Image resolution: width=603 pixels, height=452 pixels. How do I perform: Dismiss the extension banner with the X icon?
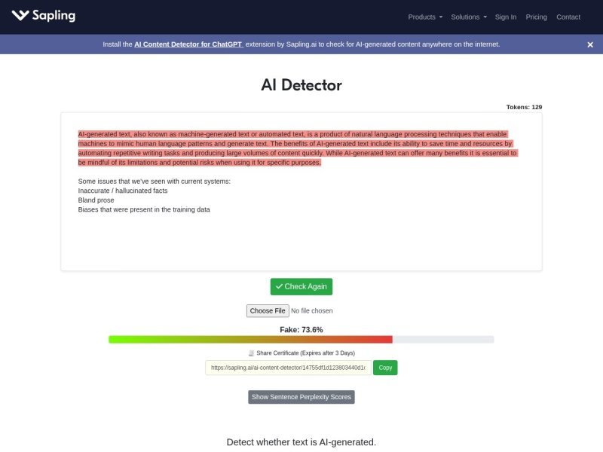[x=591, y=44]
